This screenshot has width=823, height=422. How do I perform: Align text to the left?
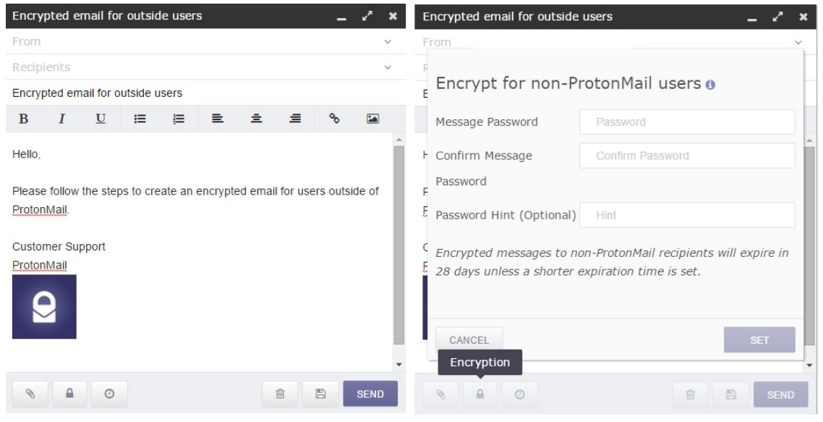click(x=217, y=119)
